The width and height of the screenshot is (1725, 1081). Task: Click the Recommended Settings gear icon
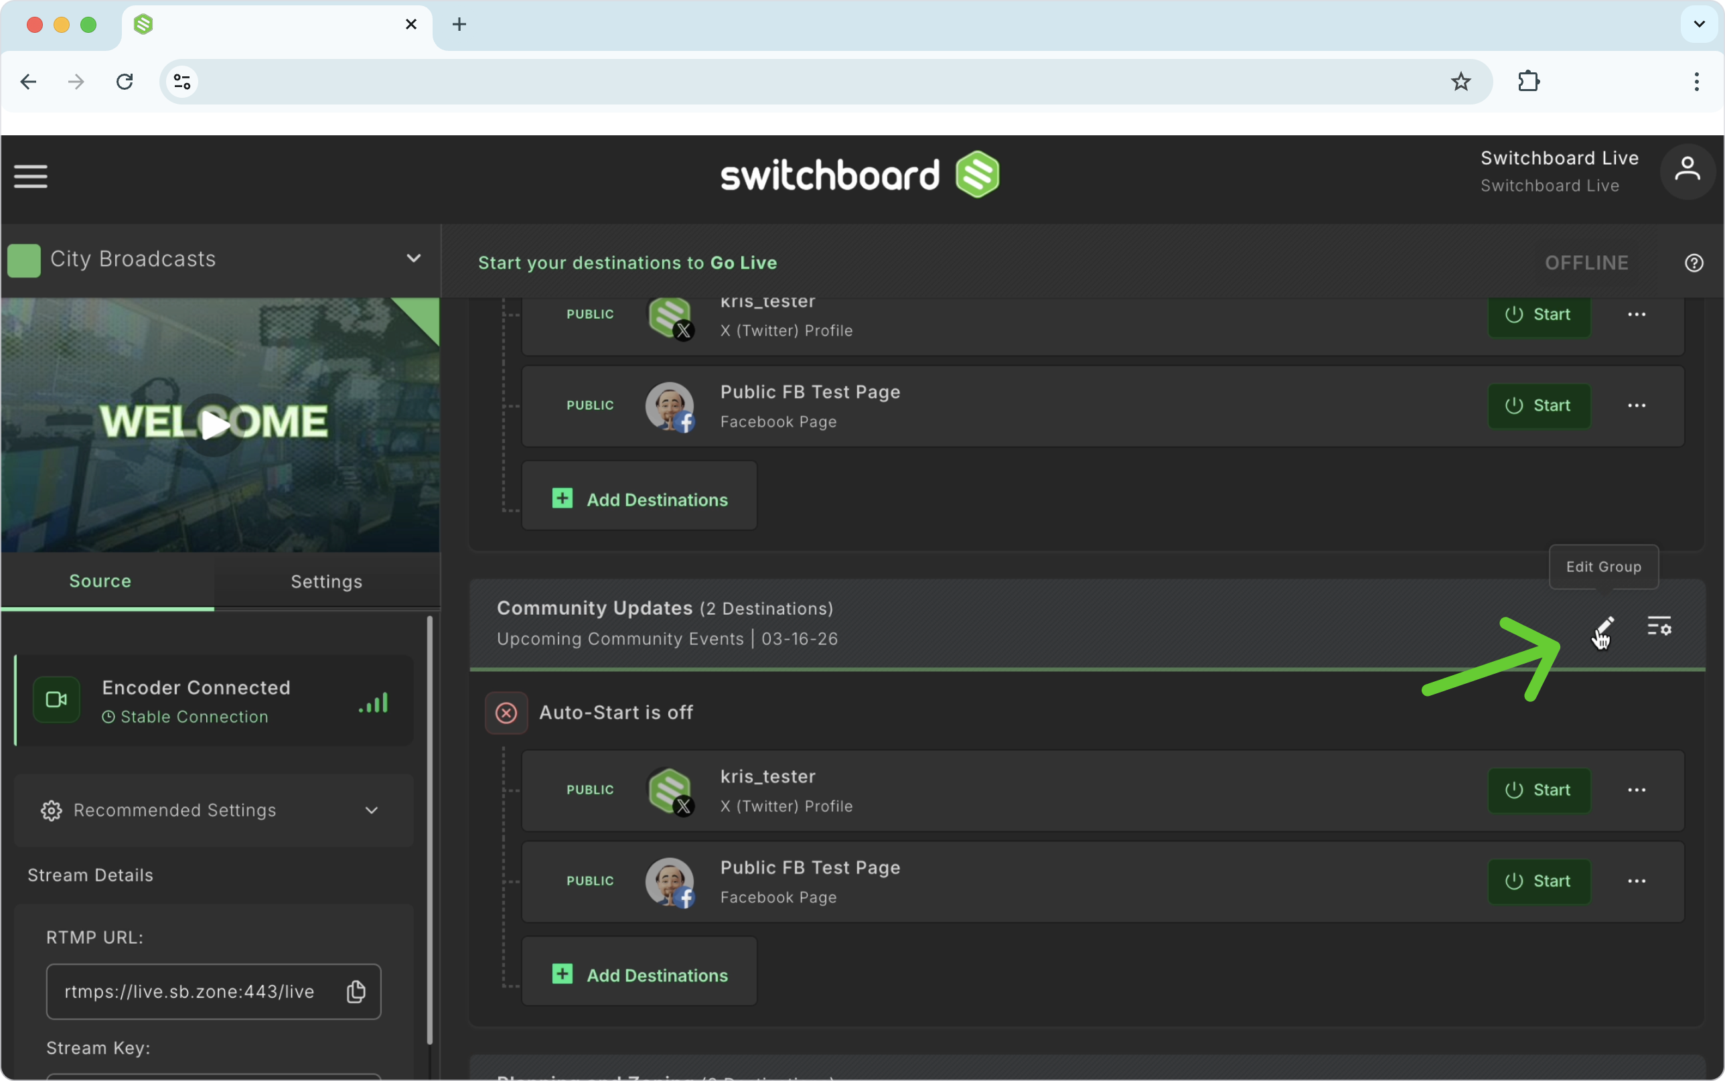[52, 810]
